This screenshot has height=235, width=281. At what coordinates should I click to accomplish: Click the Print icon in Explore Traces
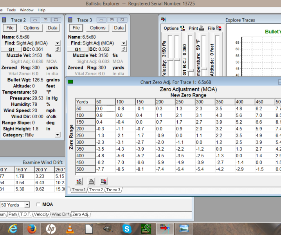click(x=202, y=28)
